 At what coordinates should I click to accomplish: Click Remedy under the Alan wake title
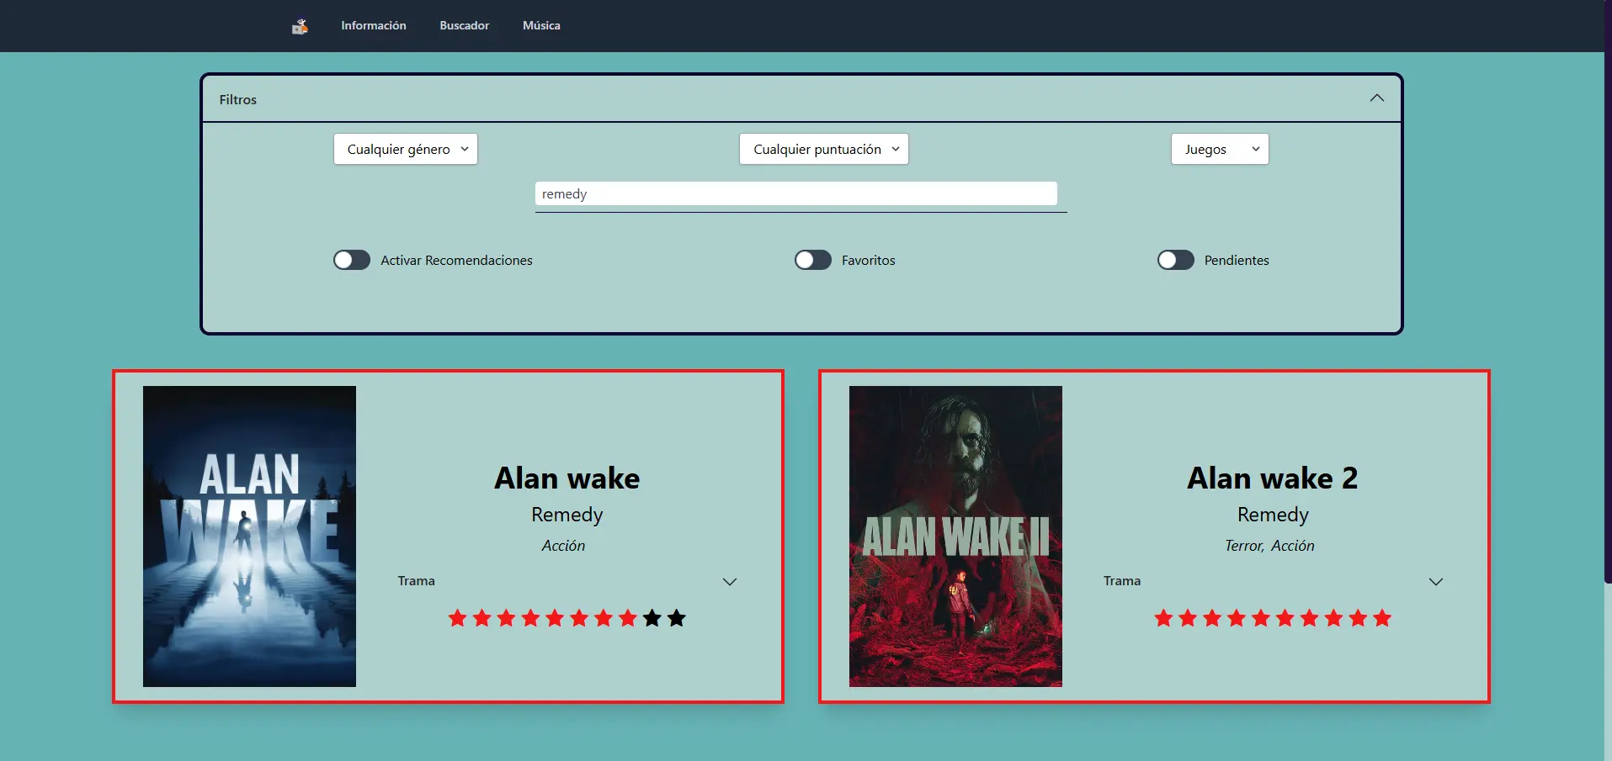tap(567, 515)
